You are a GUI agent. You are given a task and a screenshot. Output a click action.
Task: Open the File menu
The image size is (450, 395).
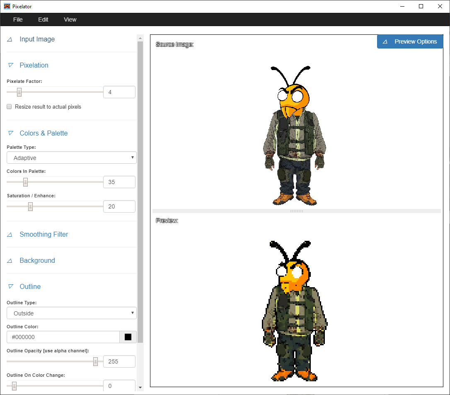(x=18, y=19)
